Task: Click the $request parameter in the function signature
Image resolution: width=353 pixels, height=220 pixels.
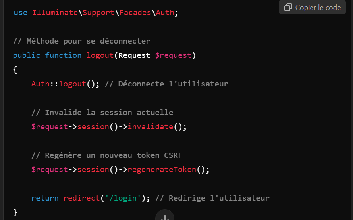Action: [173, 55]
